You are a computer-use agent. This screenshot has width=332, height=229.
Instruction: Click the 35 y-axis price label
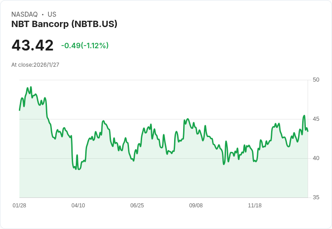pos(316,197)
